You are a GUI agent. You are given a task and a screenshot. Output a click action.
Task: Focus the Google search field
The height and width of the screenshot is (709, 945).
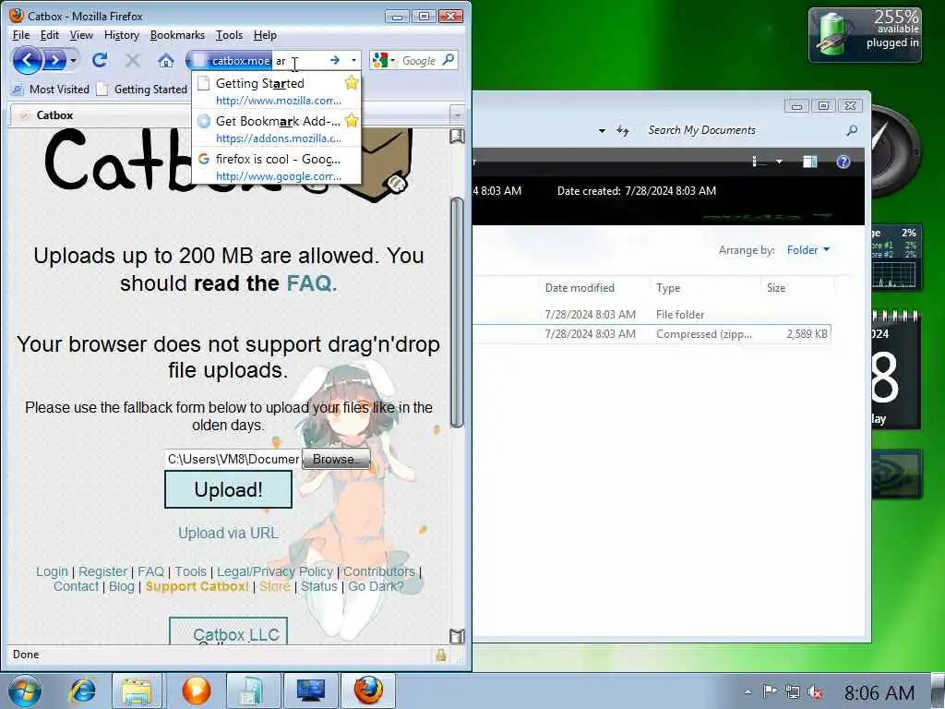419,60
